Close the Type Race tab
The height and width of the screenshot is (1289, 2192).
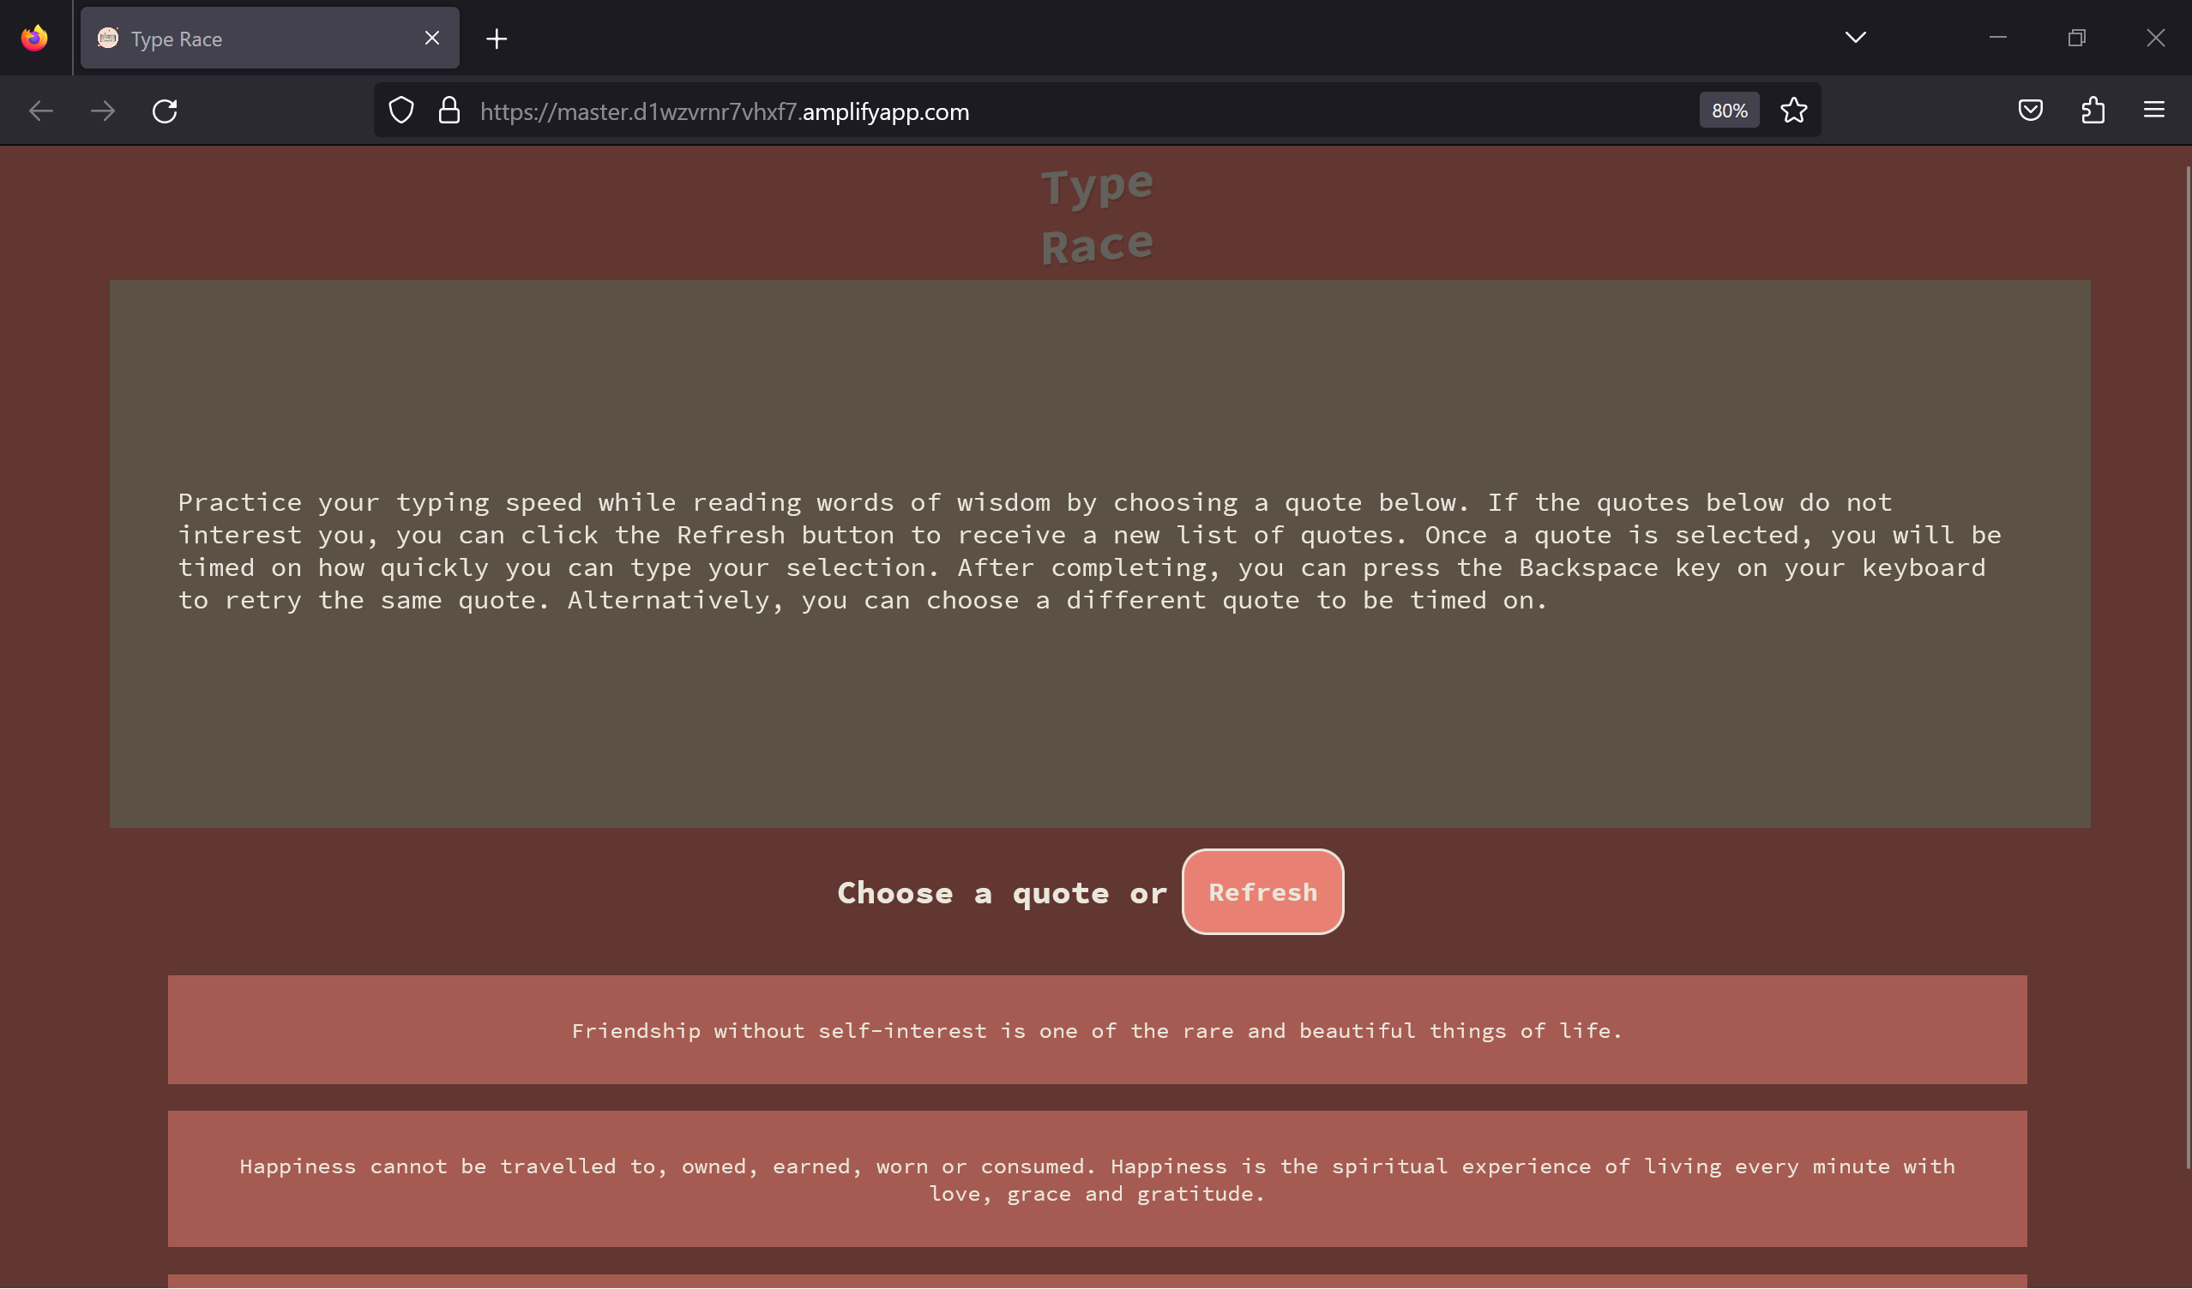click(x=432, y=39)
